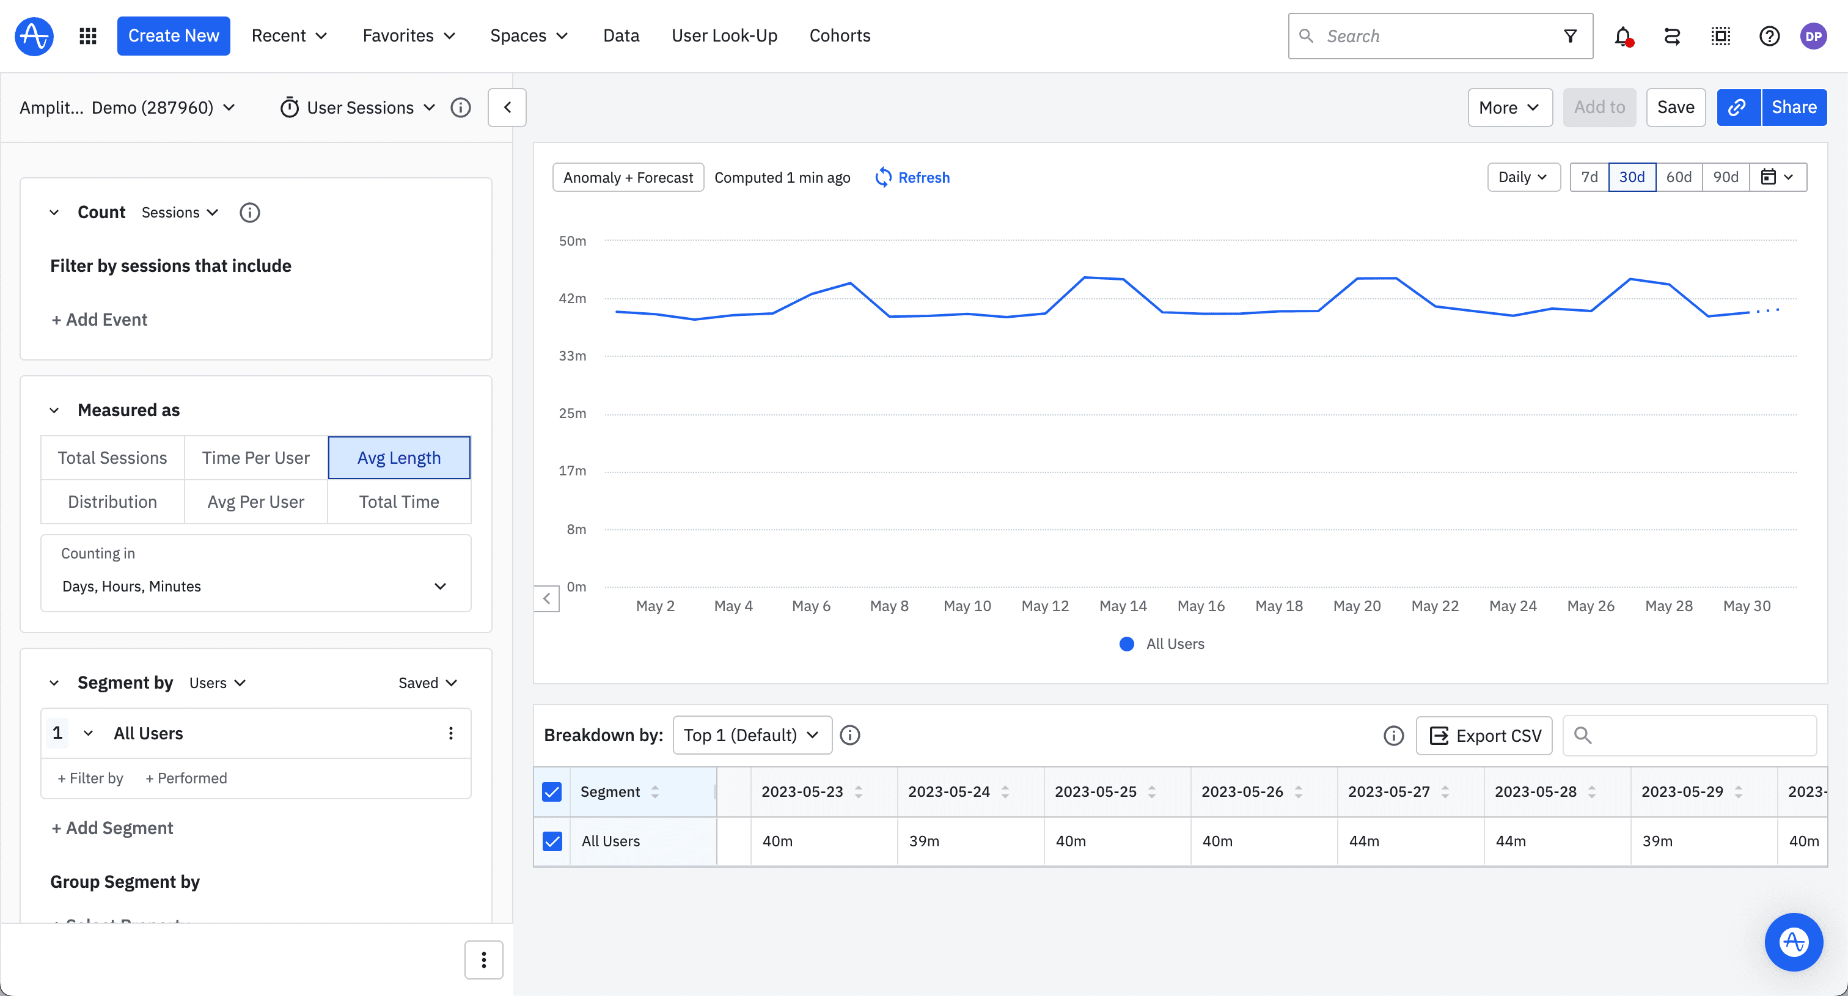Select the 90d date range option
The height and width of the screenshot is (996, 1848).
1725,177
